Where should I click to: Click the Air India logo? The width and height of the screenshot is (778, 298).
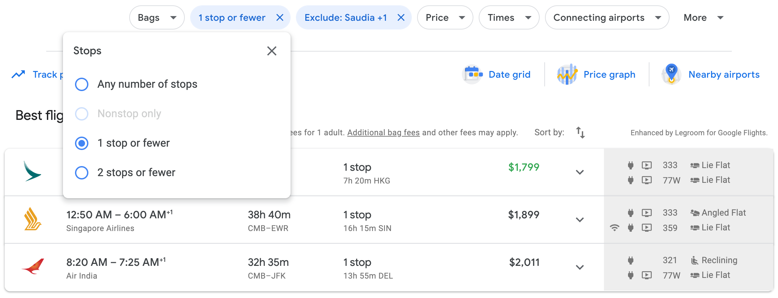pyautogui.click(x=33, y=267)
